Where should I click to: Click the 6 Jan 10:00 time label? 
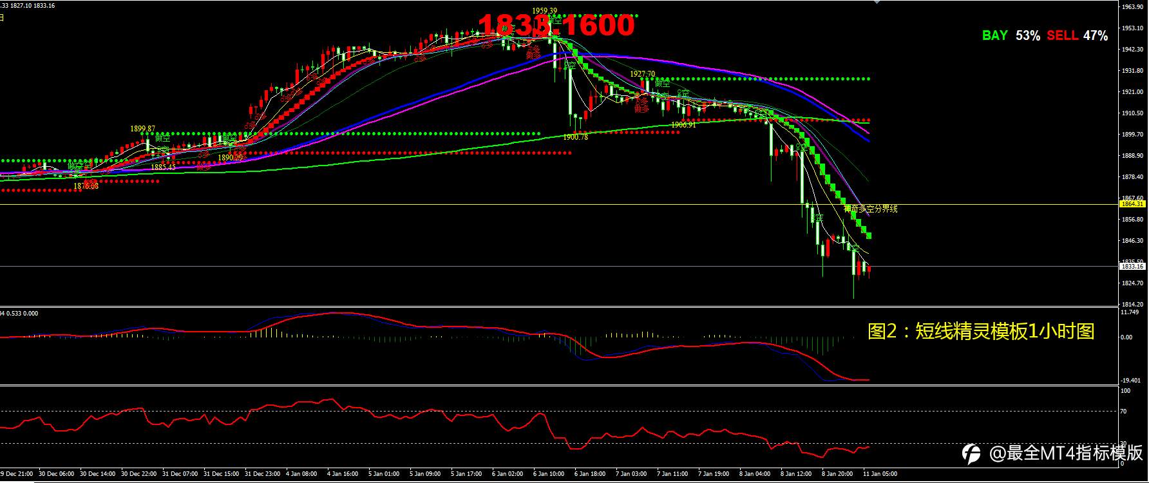pyautogui.click(x=549, y=474)
